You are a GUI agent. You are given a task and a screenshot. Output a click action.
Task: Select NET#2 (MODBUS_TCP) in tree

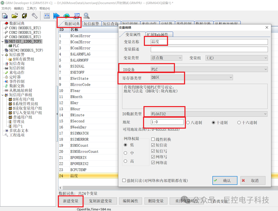click(26, 50)
